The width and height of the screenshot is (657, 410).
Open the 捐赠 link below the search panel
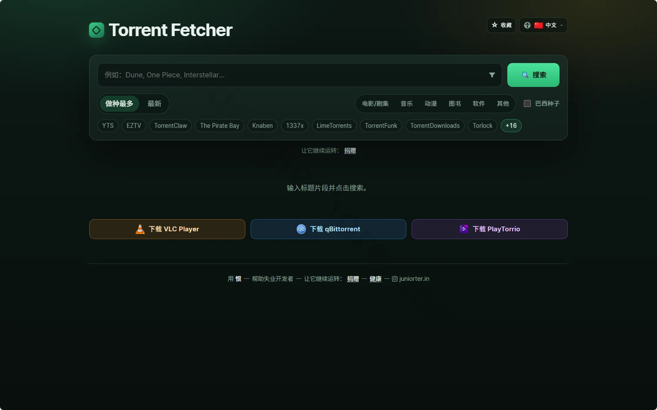[x=350, y=151]
